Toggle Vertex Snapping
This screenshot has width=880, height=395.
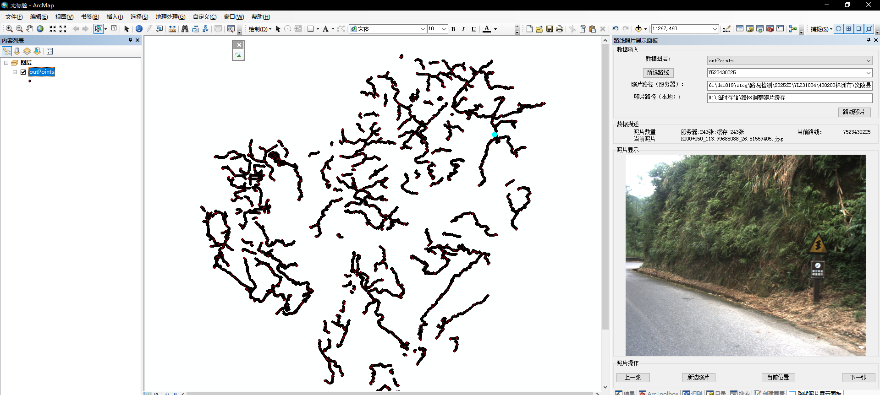tap(859, 28)
